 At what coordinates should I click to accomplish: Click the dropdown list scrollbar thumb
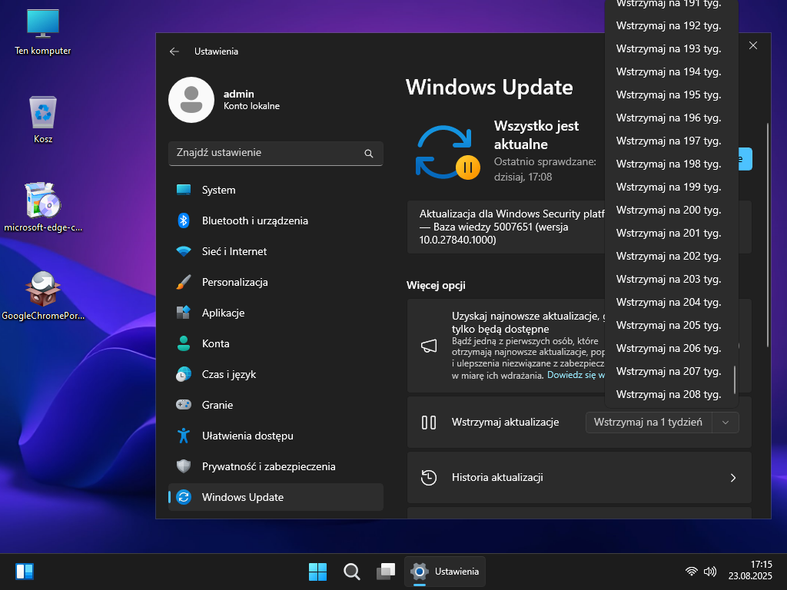735,380
